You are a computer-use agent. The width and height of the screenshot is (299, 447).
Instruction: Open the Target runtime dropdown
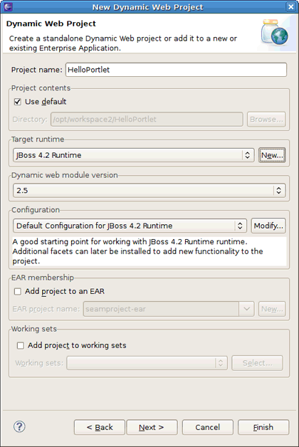tap(133, 155)
